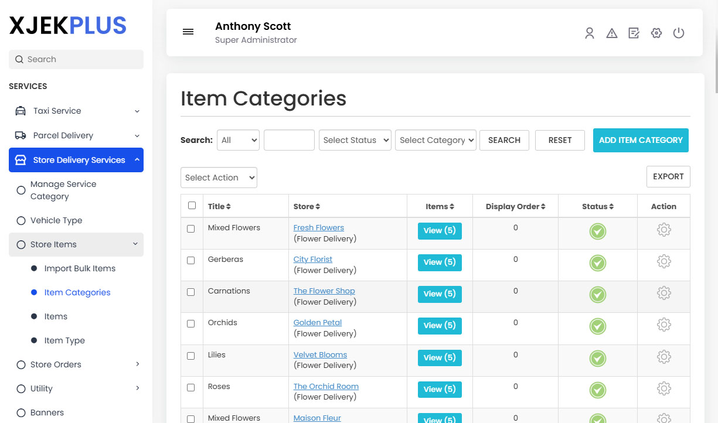
Task: Open the Velvet Blooms store link
Action: pyautogui.click(x=320, y=354)
